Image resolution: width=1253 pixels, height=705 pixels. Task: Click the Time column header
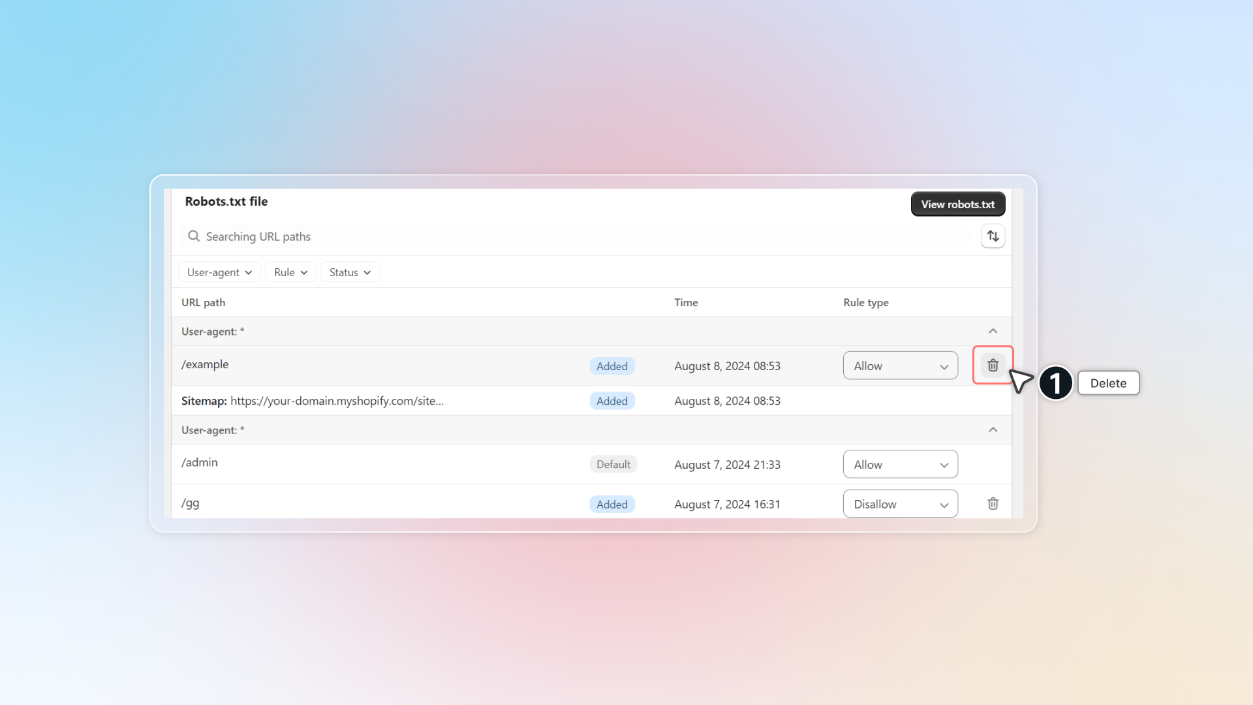(x=686, y=302)
